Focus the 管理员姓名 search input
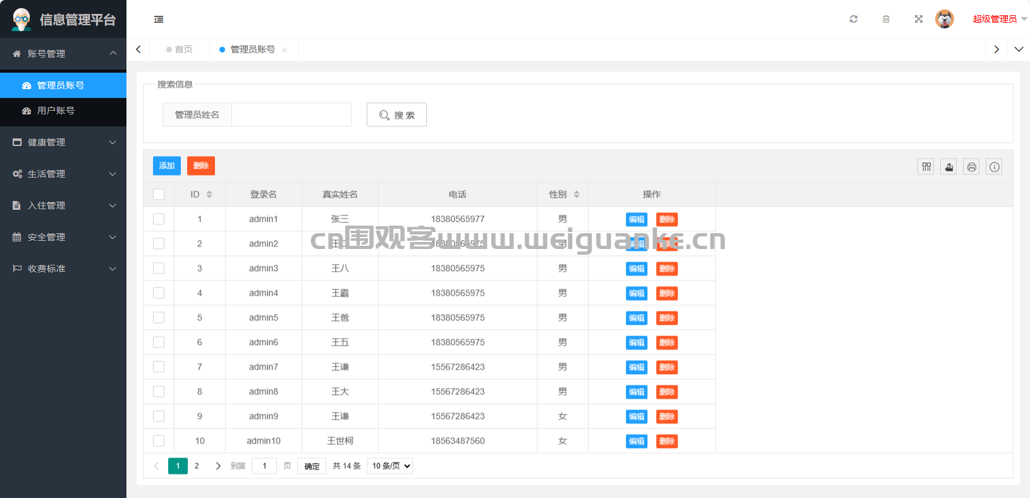This screenshot has height=498, width=1030. coord(291,115)
